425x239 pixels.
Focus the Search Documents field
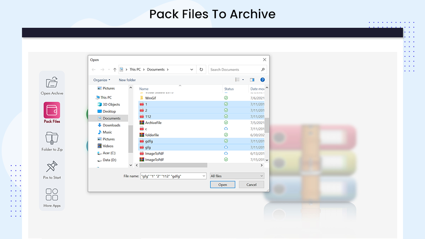pos(235,70)
